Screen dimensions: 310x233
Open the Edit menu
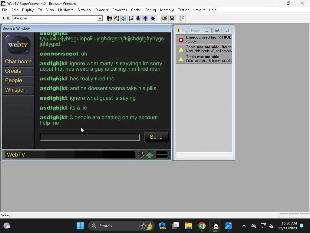click(15, 10)
